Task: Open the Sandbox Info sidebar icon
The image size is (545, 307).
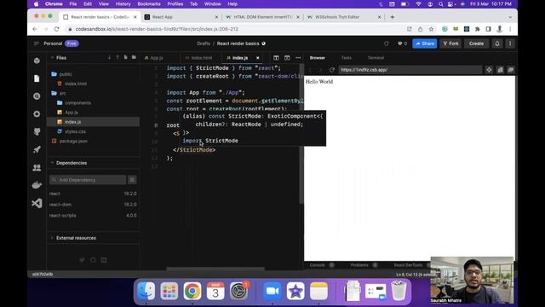Action: pos(37,61)
